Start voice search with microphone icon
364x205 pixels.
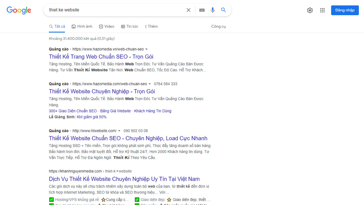(213, 10)
